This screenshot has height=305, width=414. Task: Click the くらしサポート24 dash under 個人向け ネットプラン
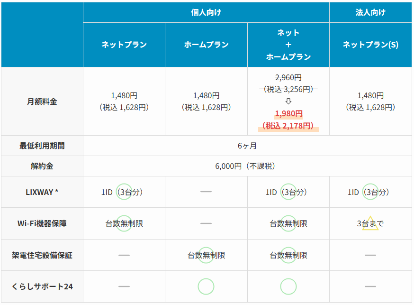point(124,287)
